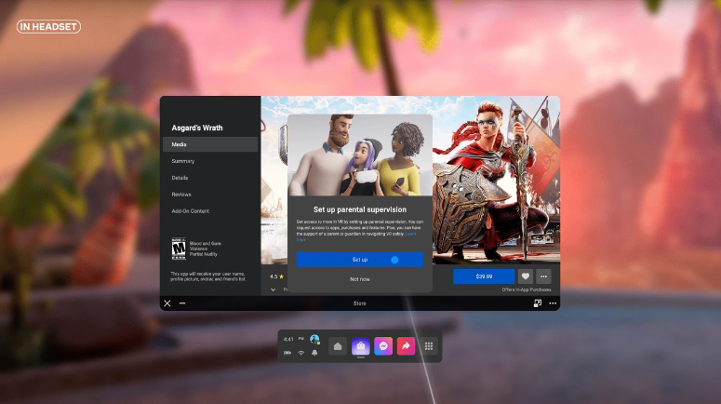Image resolution: width=721 pixels, height=404 pixels.
Task: Open the Home icon in universal menu
Action: [338, 346]
